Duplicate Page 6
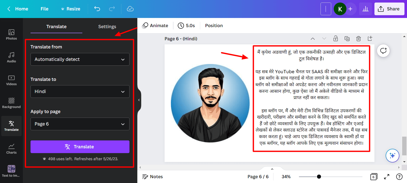This screenshot has height=183, width=407. point(347,39)
